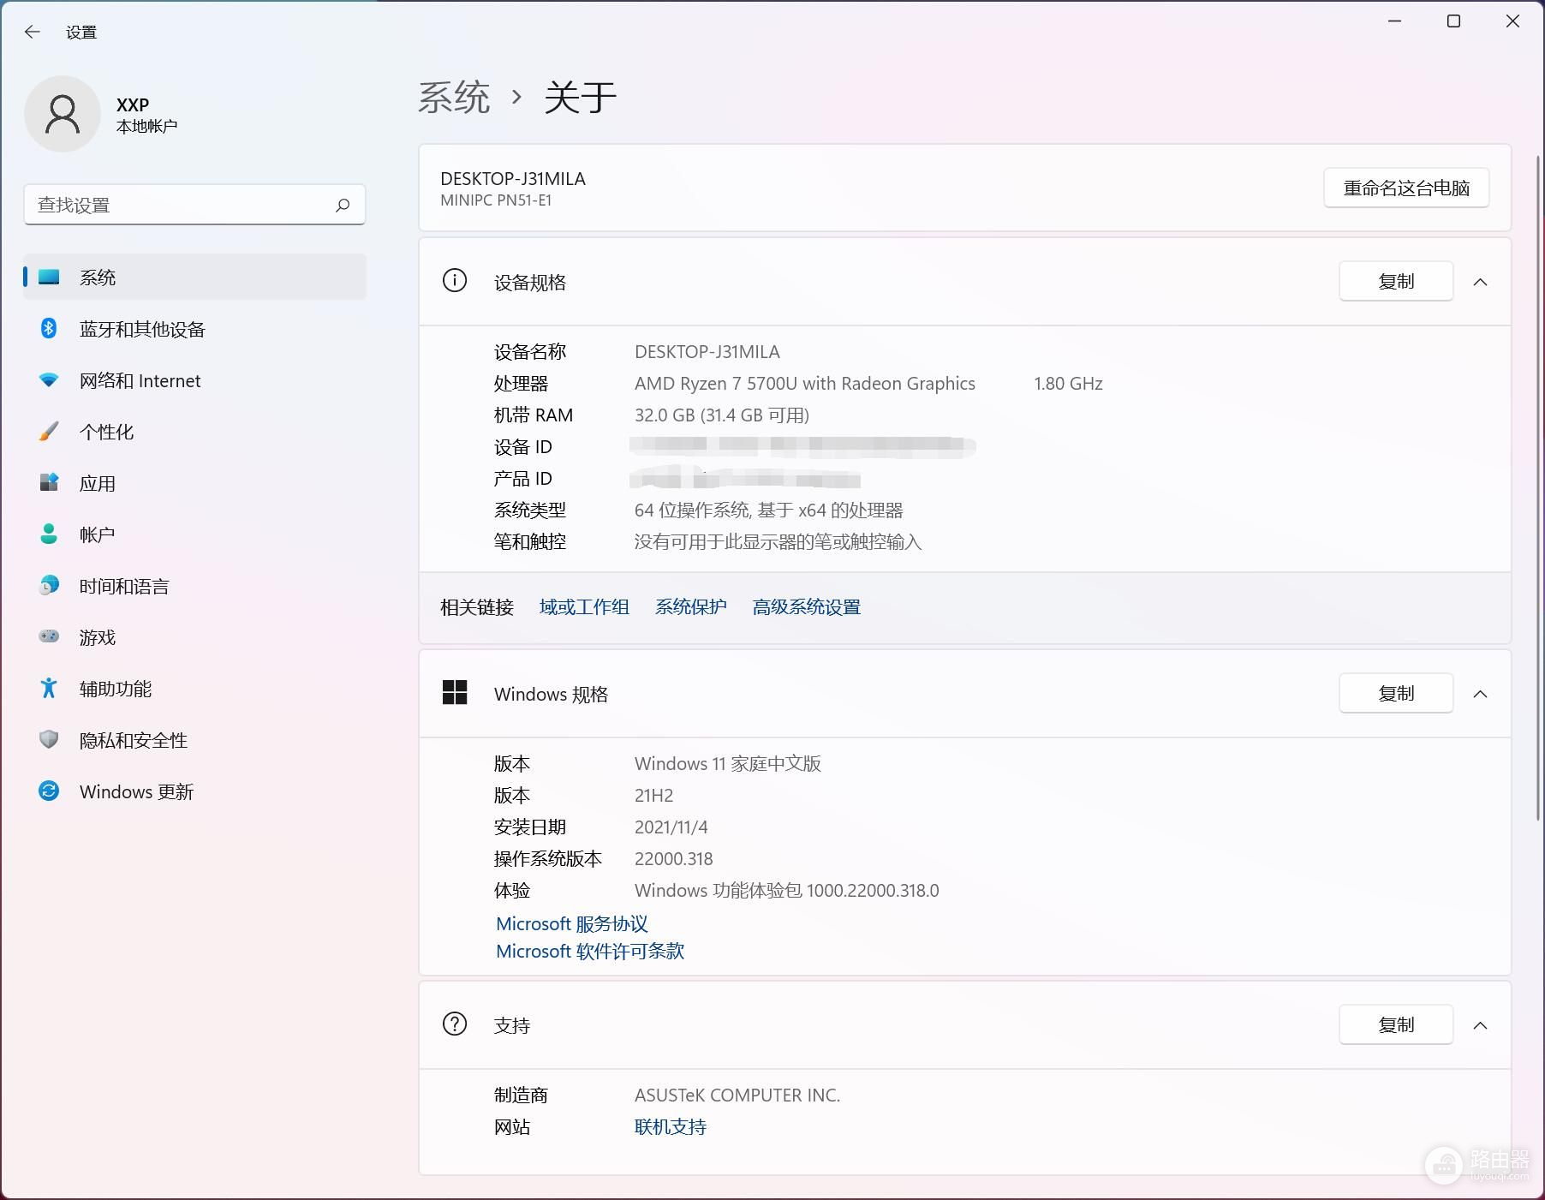Image resolution: width=1545 pixels, height=1200 pixels.
Task: Click the search magnifier icon
Action: (343, 205)
